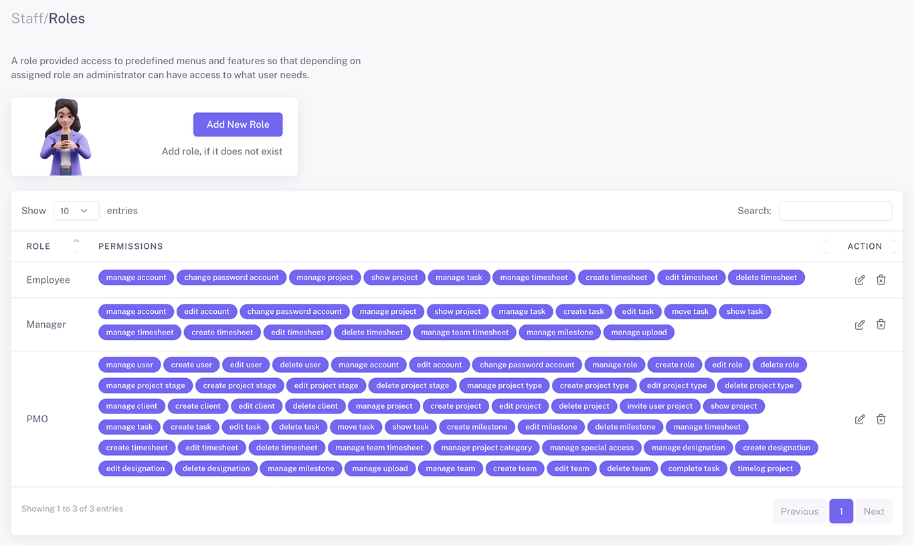Click the 'delete user' permission tag
Screen dimensions: 914x546
[x=300, y=365]
